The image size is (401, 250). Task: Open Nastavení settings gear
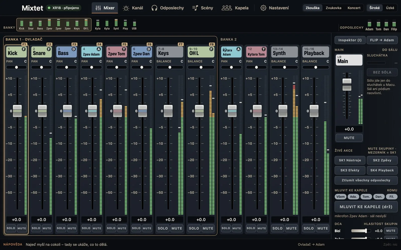(274, 8)
